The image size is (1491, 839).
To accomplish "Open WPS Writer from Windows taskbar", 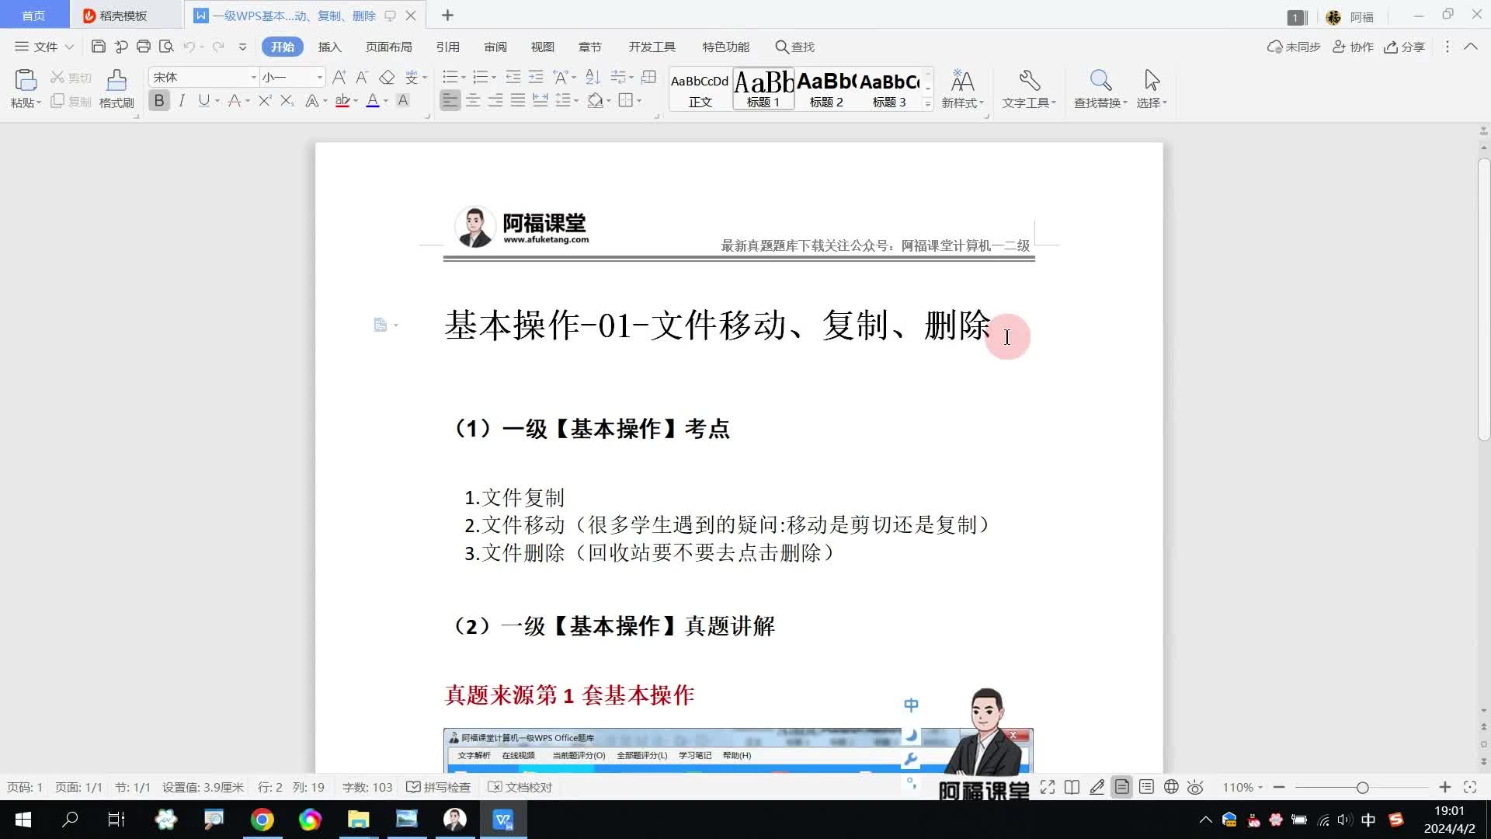I will (503, 820).
